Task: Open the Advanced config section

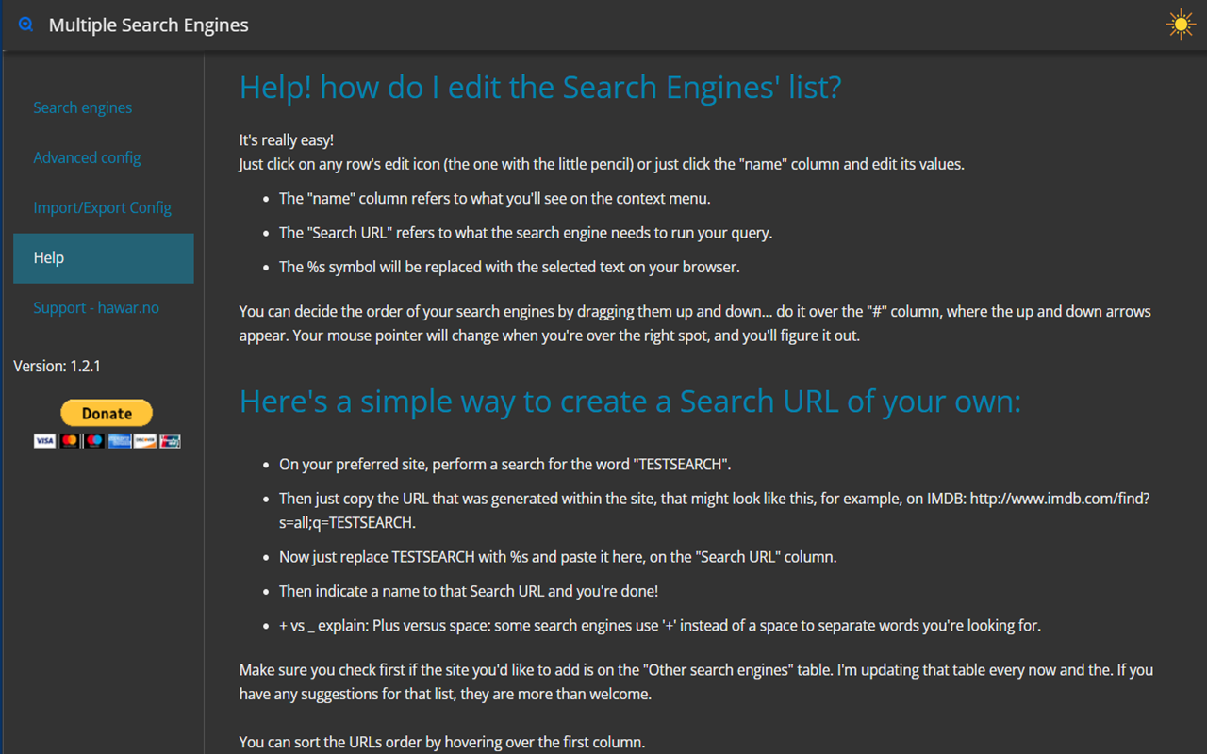Action: pos(87,157)
